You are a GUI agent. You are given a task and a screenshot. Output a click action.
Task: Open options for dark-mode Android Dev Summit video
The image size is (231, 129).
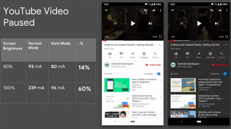point(227,97)
